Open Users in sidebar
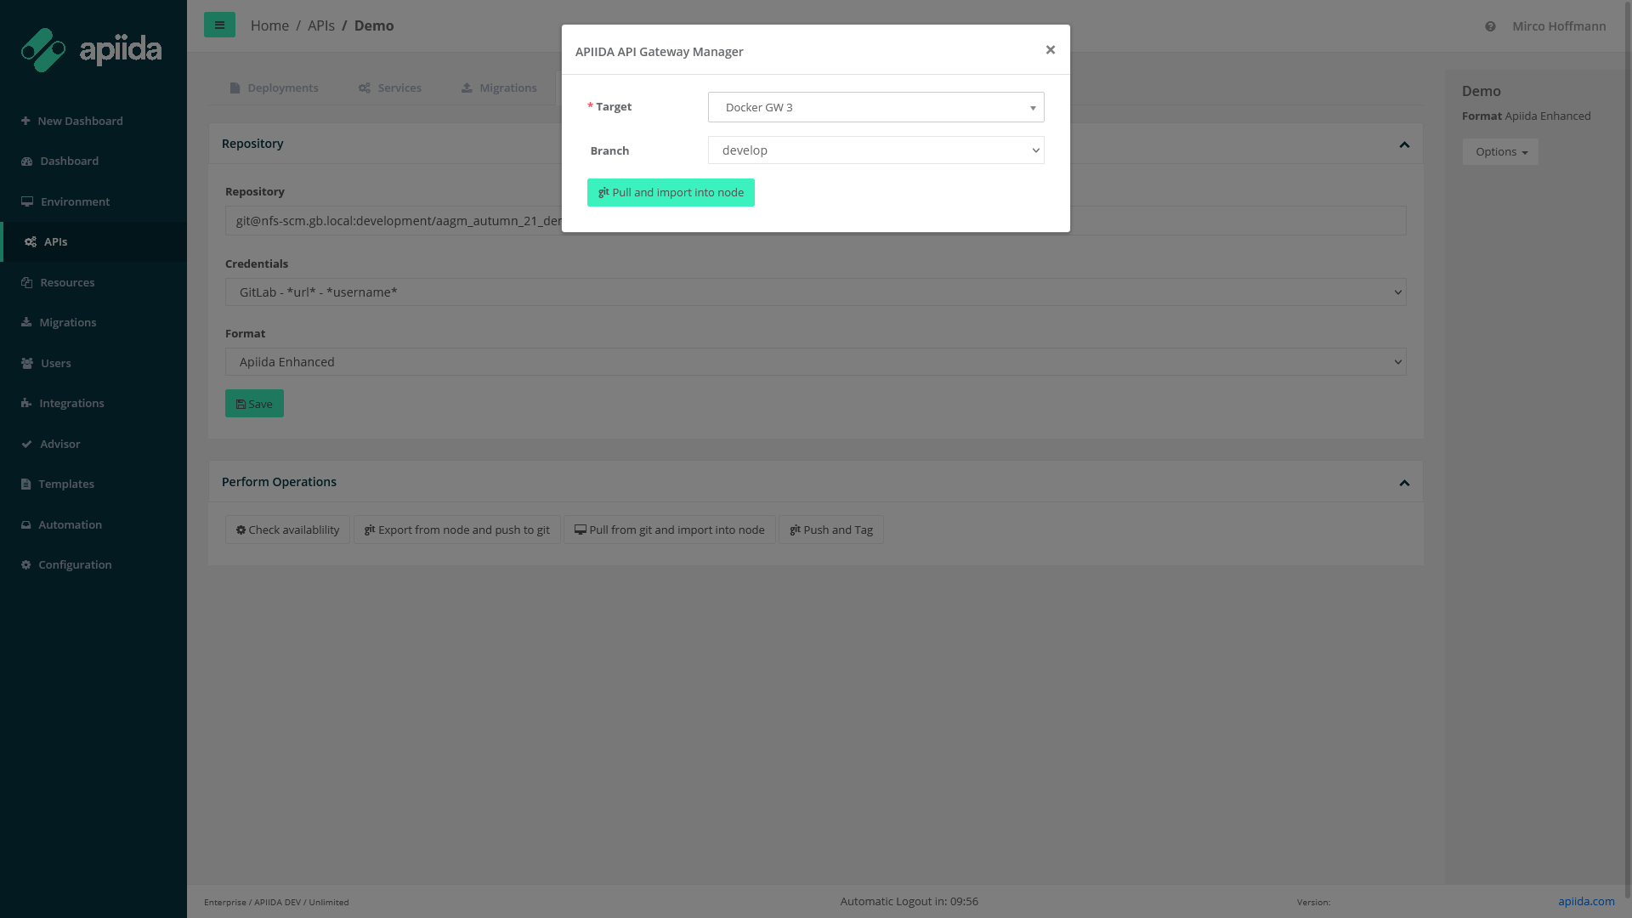Image resolution: width=1632 pixels, height=918 pixels. [93, 363]
